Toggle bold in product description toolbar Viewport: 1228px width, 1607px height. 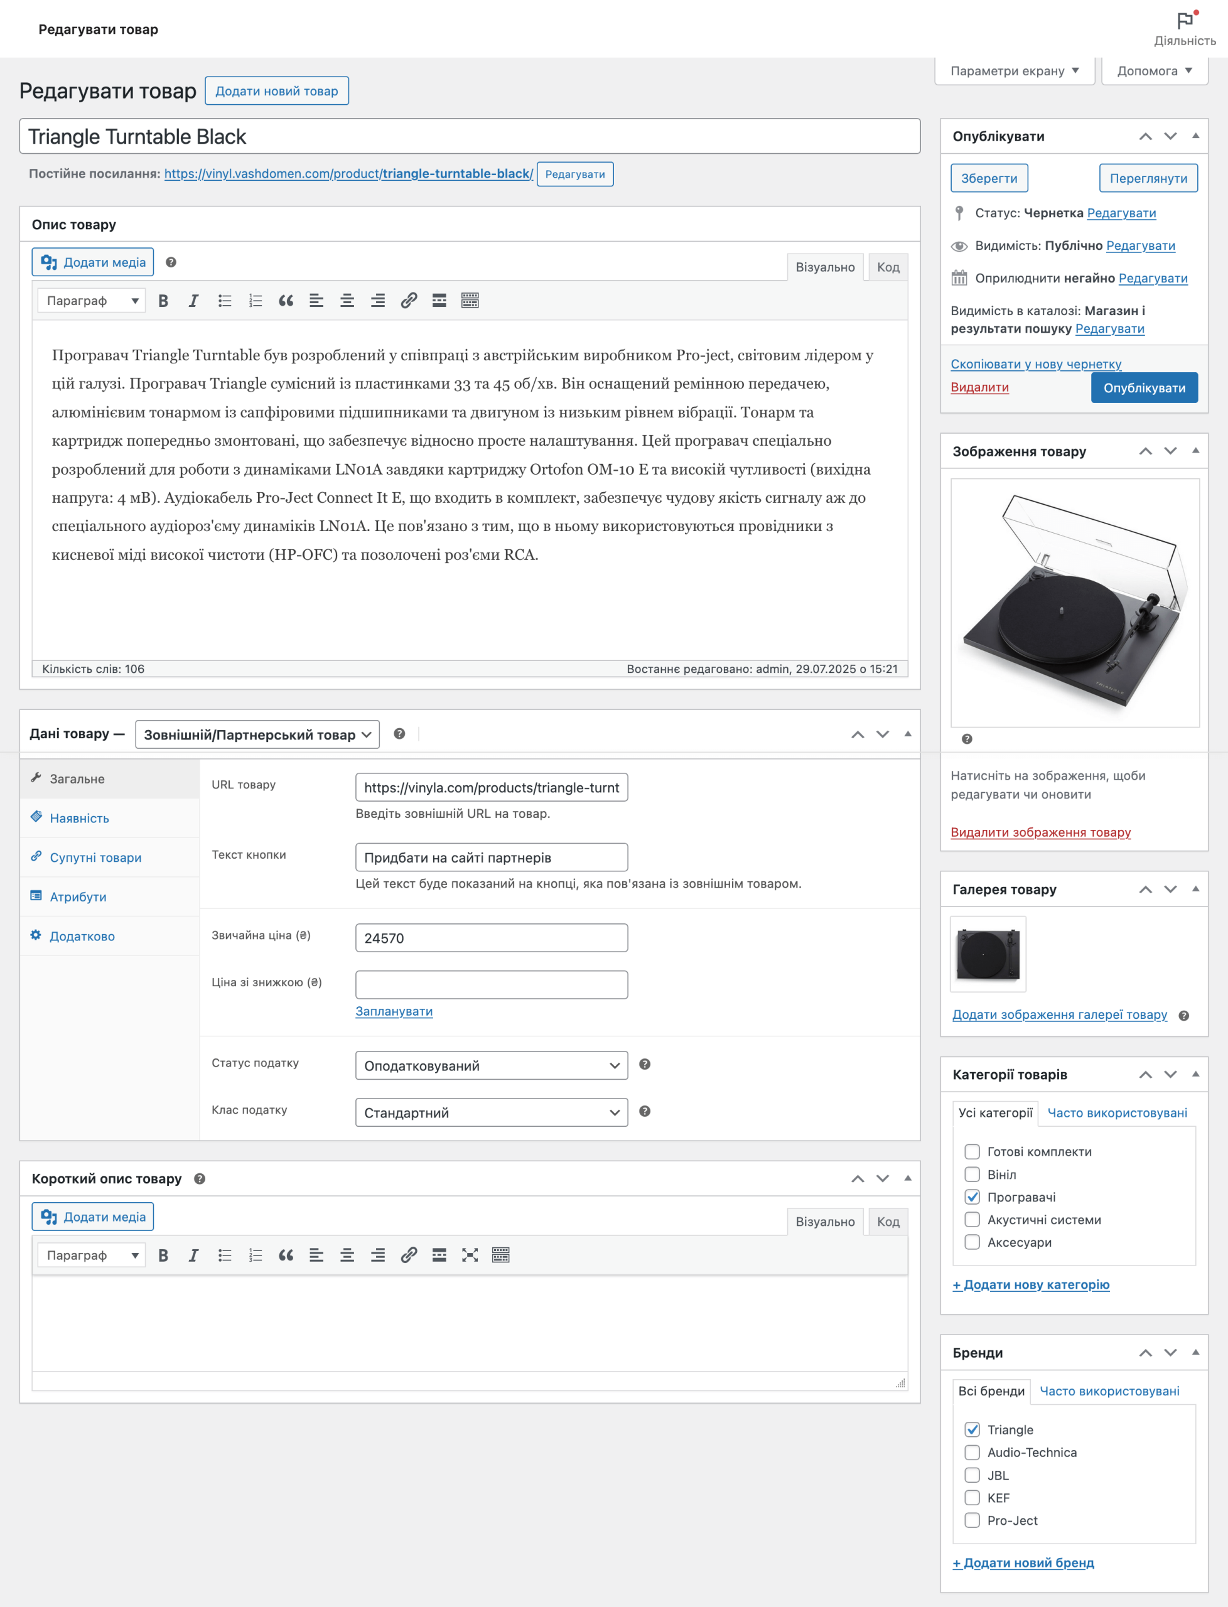(x=163, y=300)
